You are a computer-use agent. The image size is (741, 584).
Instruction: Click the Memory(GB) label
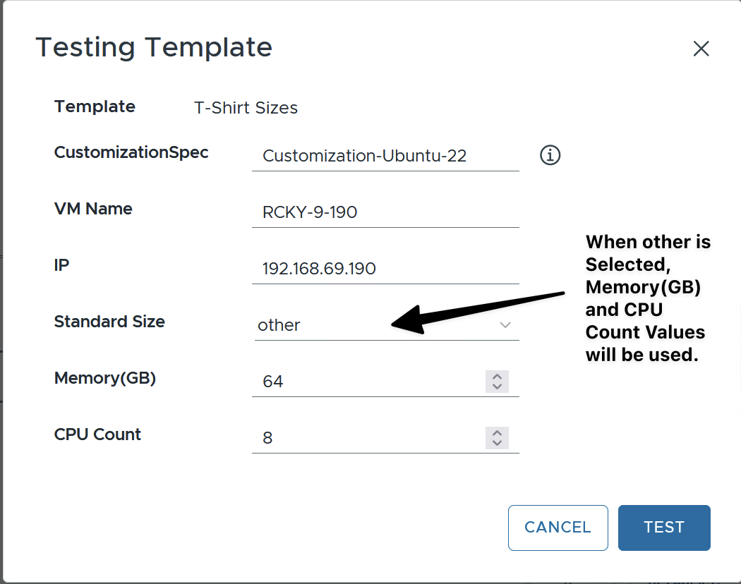pos(104,378)
